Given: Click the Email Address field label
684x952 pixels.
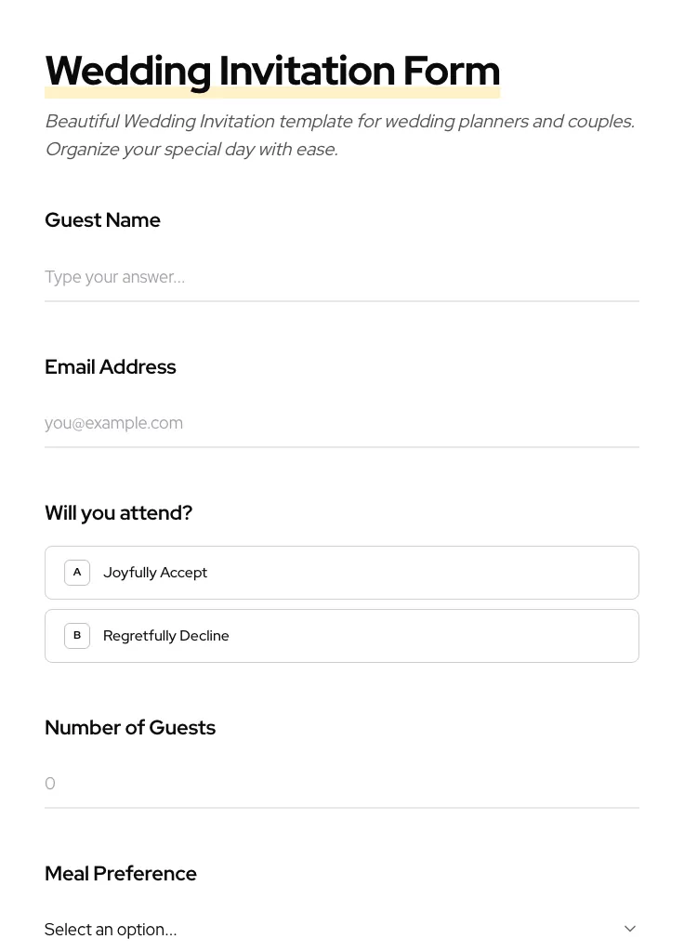Looking at the screenshot, I should click(111, 367).
